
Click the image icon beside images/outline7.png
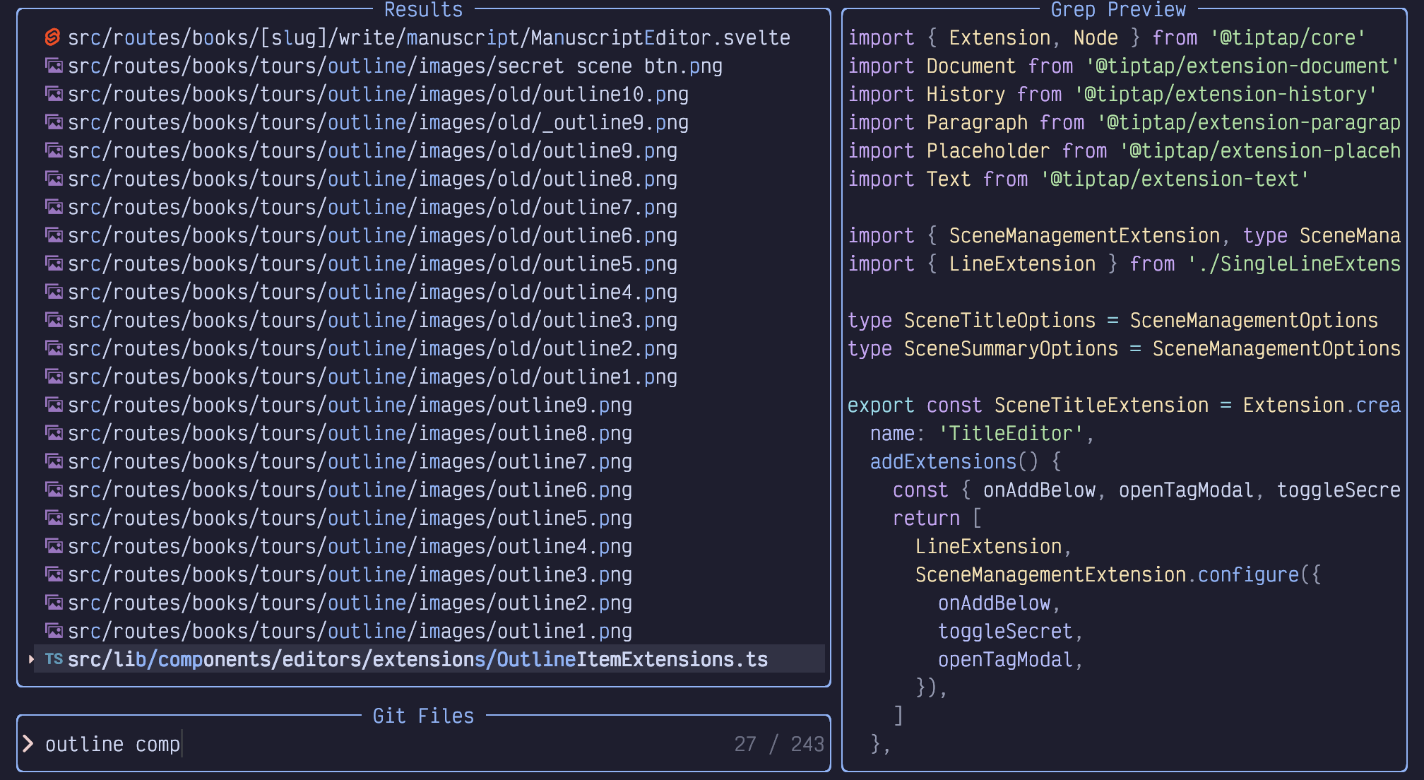click(x=54, y=461)
